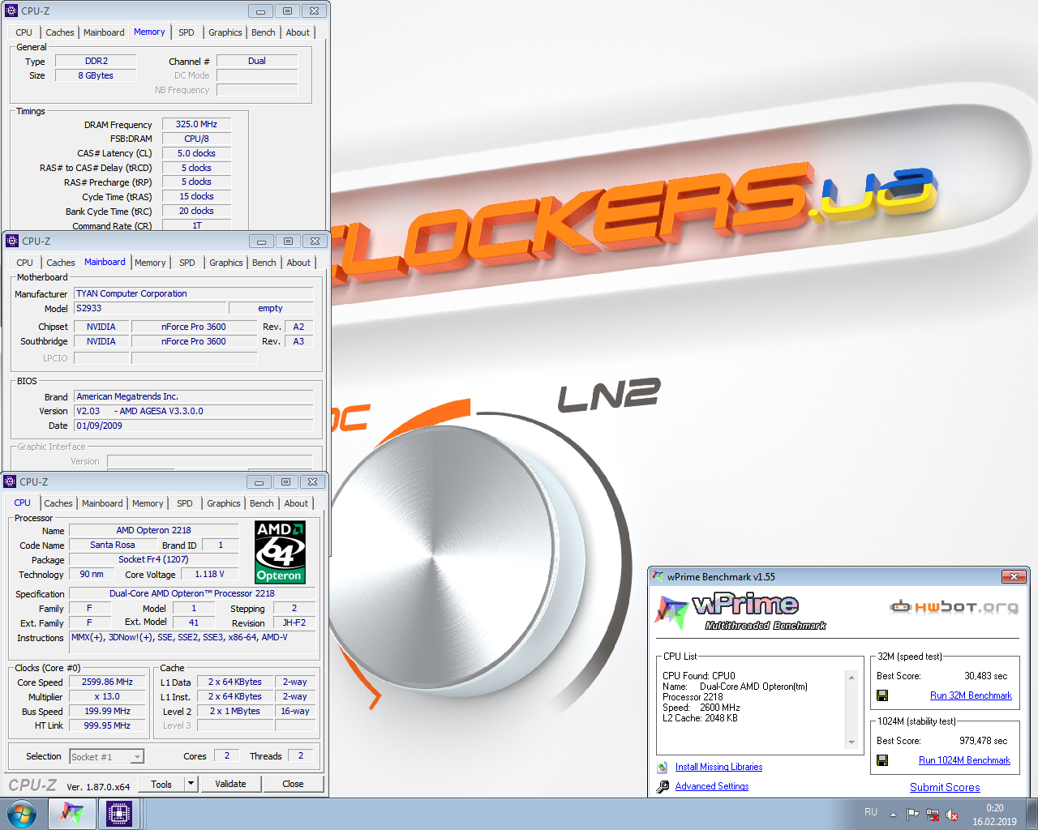Click the HWBOT.org logo in wPrime
Image resolution: width=1038 pixels, height=830 pixels.
954,607
